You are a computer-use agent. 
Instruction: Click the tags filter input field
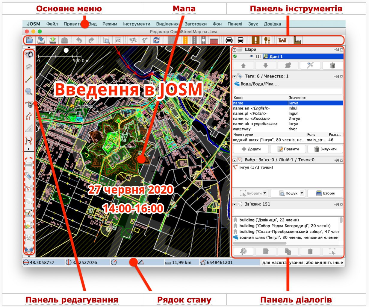[x=288, y=91]
